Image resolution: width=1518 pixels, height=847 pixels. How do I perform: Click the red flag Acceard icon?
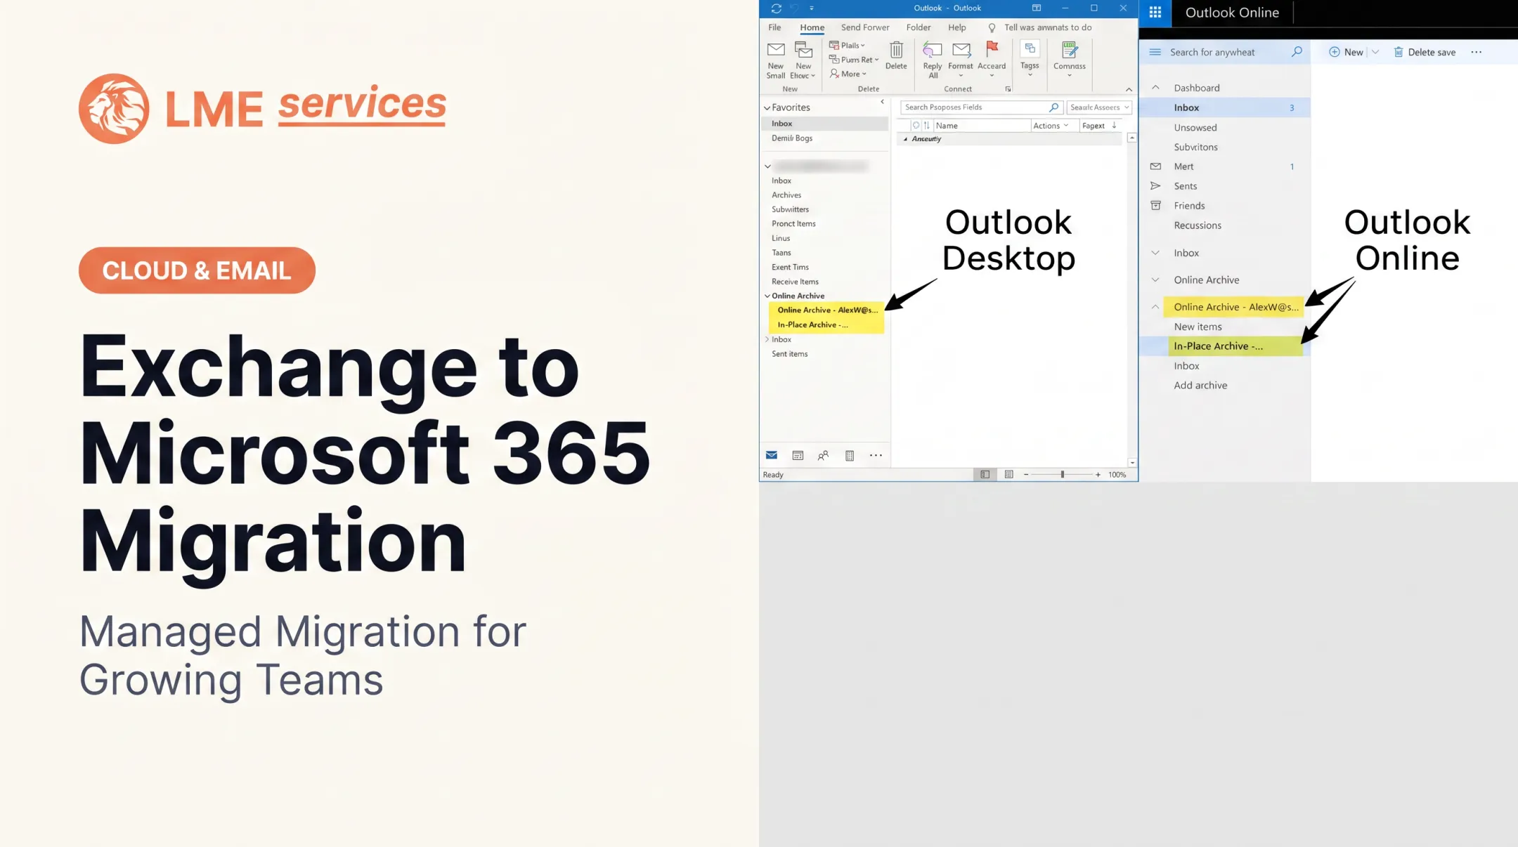tap(992, 49)
